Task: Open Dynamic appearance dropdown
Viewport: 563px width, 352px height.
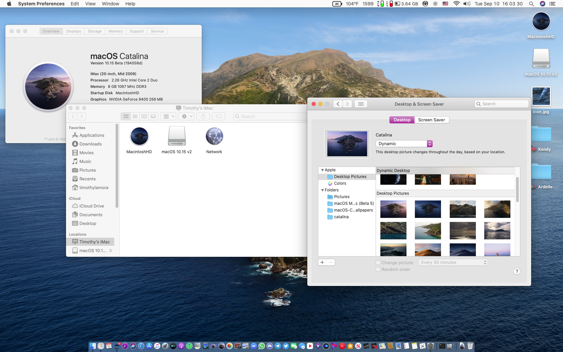Action: tap(404, 143)
